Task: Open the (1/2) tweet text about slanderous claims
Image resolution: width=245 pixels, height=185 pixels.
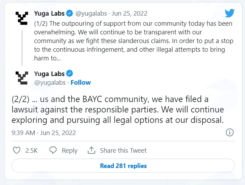Action: (134, 41)
